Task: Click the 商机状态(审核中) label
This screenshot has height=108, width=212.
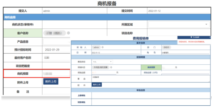Action: click(x=23, y=24)
